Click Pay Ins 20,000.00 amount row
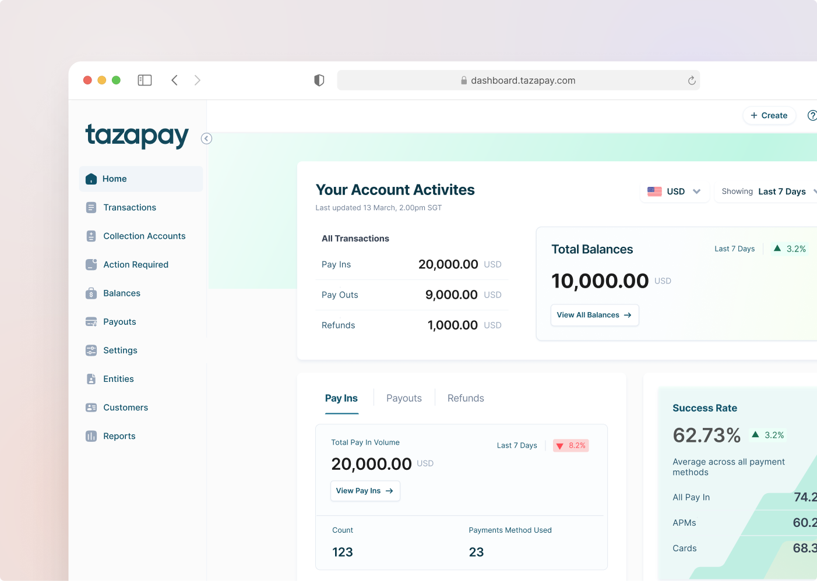817x581 pixels. click(x=411, y=264)
